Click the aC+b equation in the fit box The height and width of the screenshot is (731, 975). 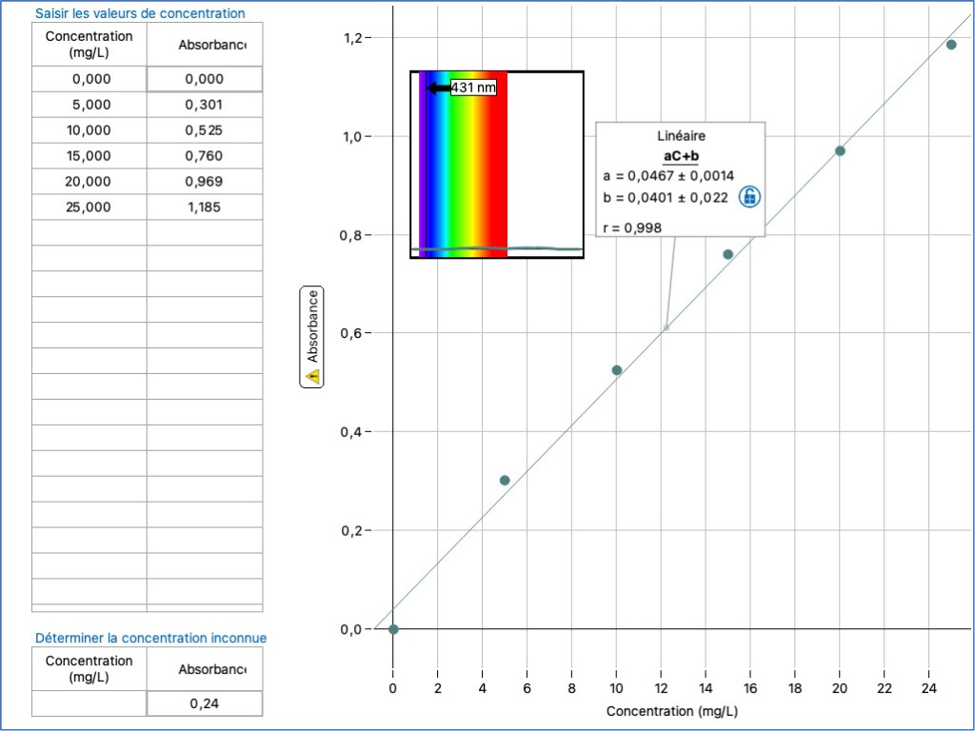pyautogui.click(x=681, y=156)
